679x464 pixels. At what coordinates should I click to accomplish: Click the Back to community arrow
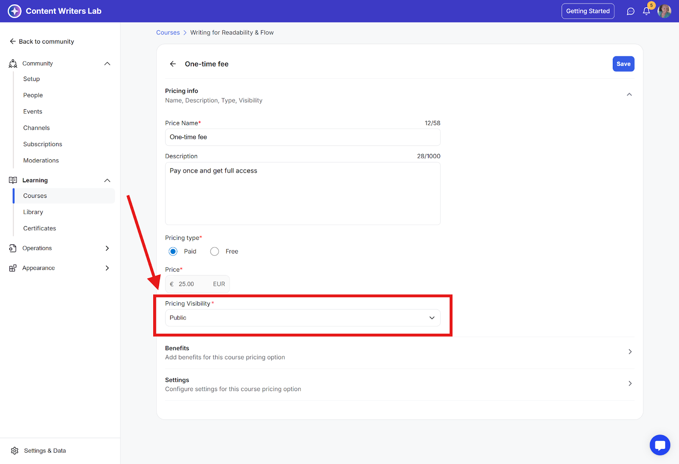13,42
